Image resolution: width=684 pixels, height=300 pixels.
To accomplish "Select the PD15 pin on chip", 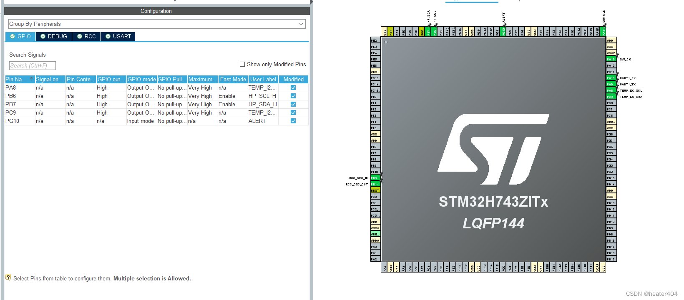I will point(611,178).
